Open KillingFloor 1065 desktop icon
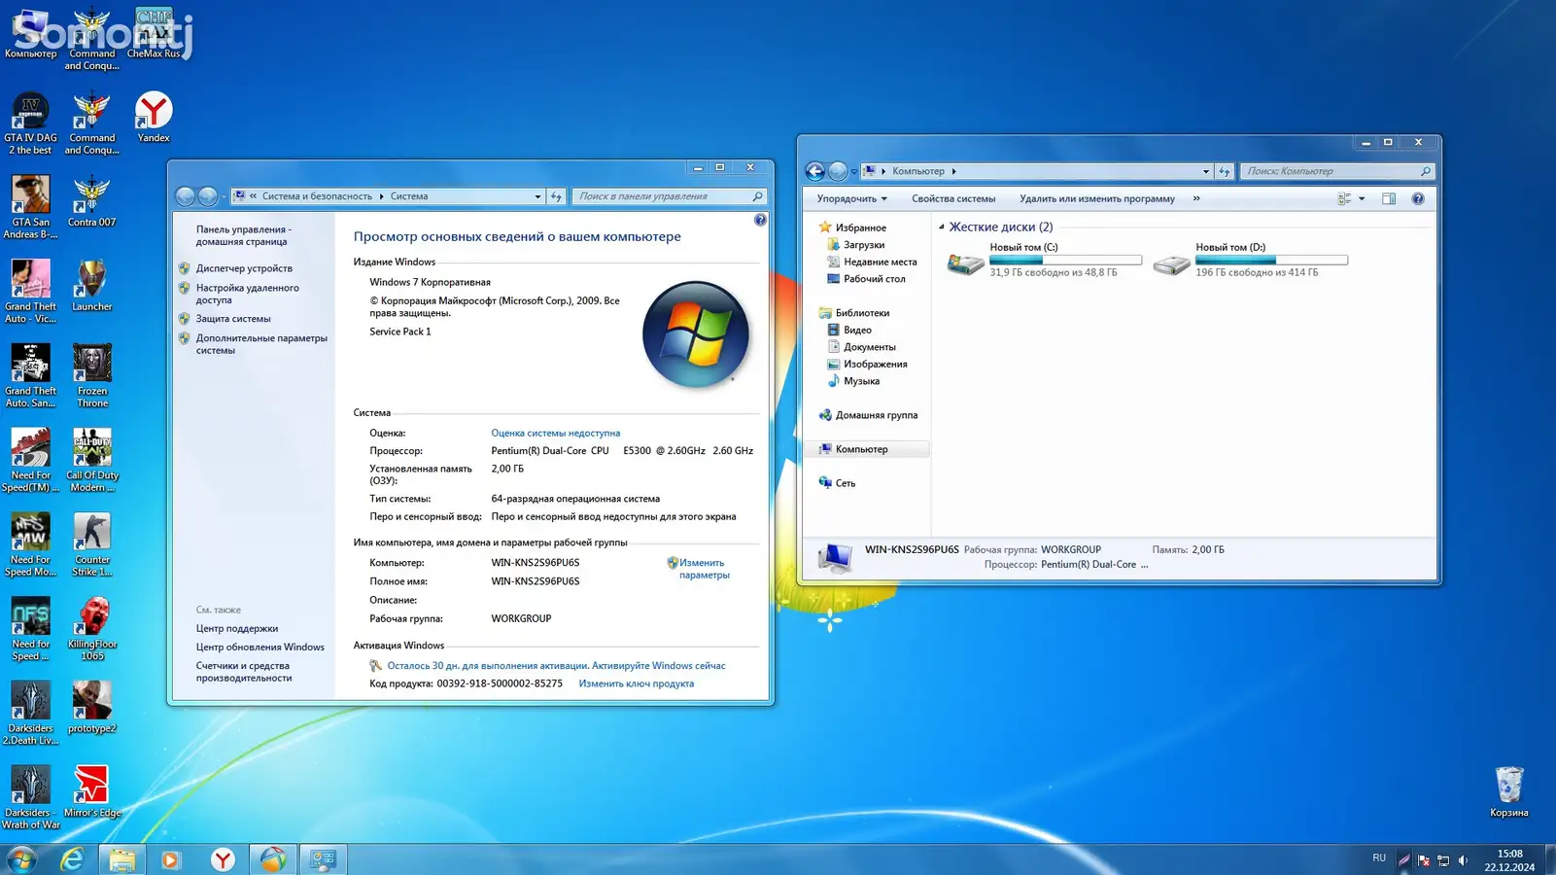1556x875 pixels. [91, 629]
